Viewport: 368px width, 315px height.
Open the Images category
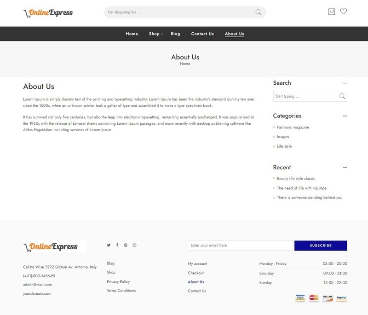[283, 137]
